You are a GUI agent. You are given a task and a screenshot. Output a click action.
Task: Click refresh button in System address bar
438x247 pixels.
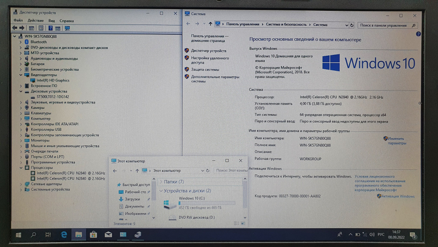pos(352,25)
